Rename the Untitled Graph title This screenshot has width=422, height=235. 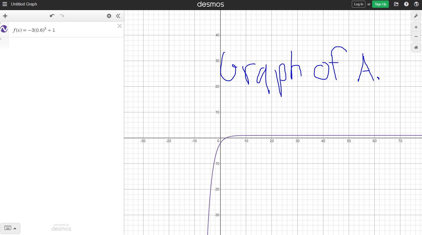tap(24, 4)
